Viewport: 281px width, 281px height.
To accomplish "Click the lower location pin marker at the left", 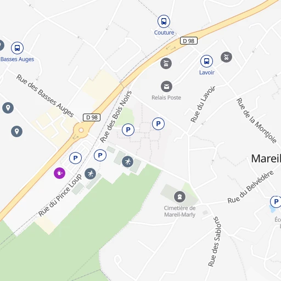I will (16, 131).
